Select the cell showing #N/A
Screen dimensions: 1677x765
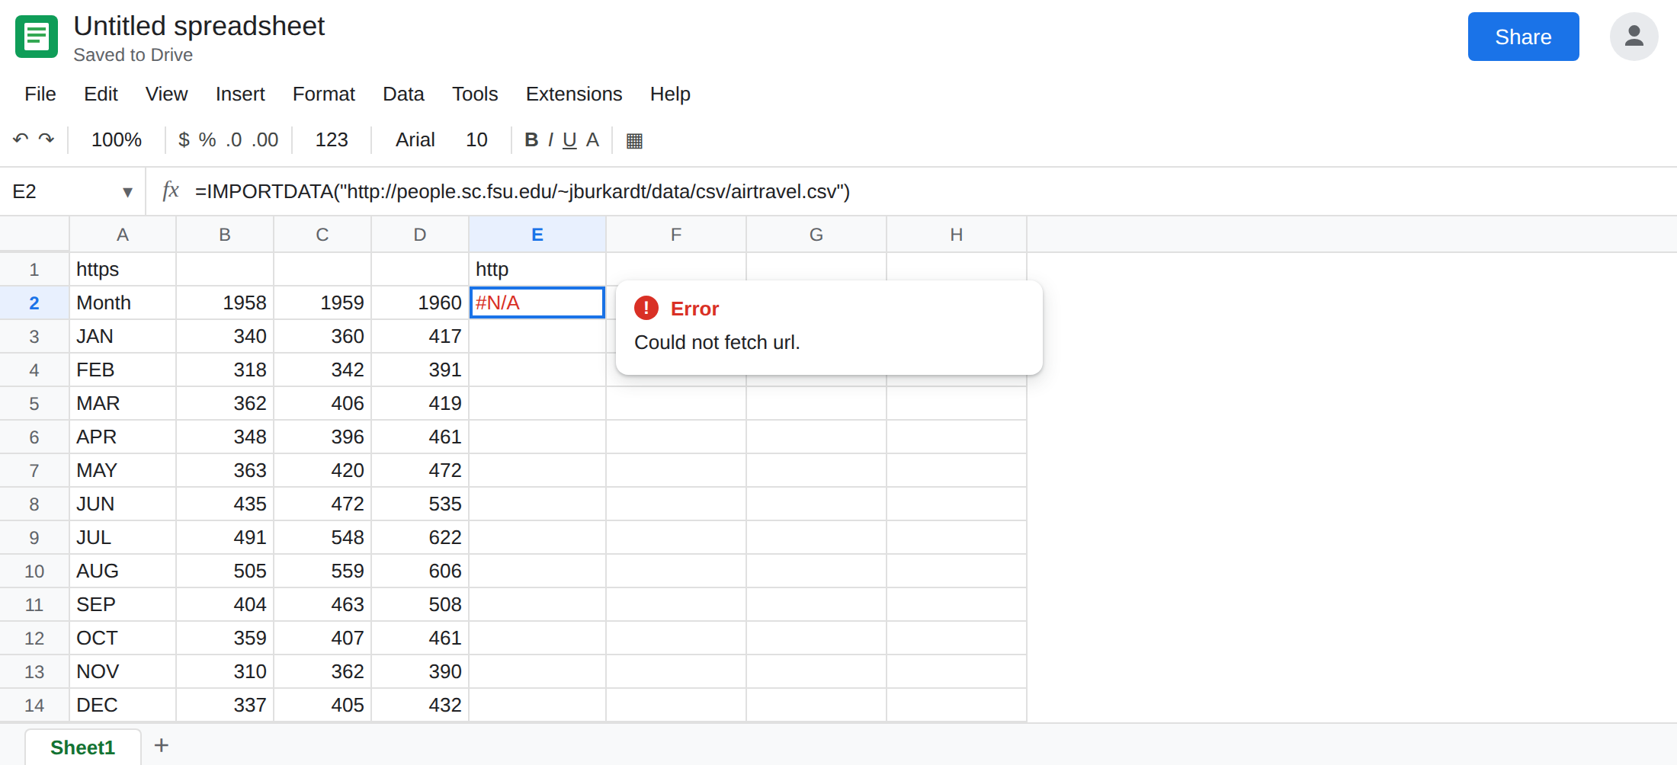(537, 302)
